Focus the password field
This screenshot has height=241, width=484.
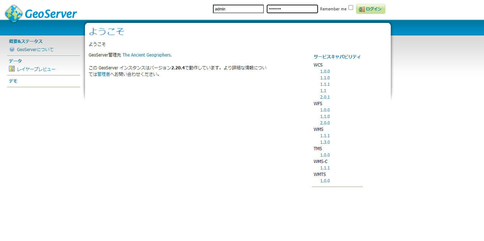click(292, 9)
